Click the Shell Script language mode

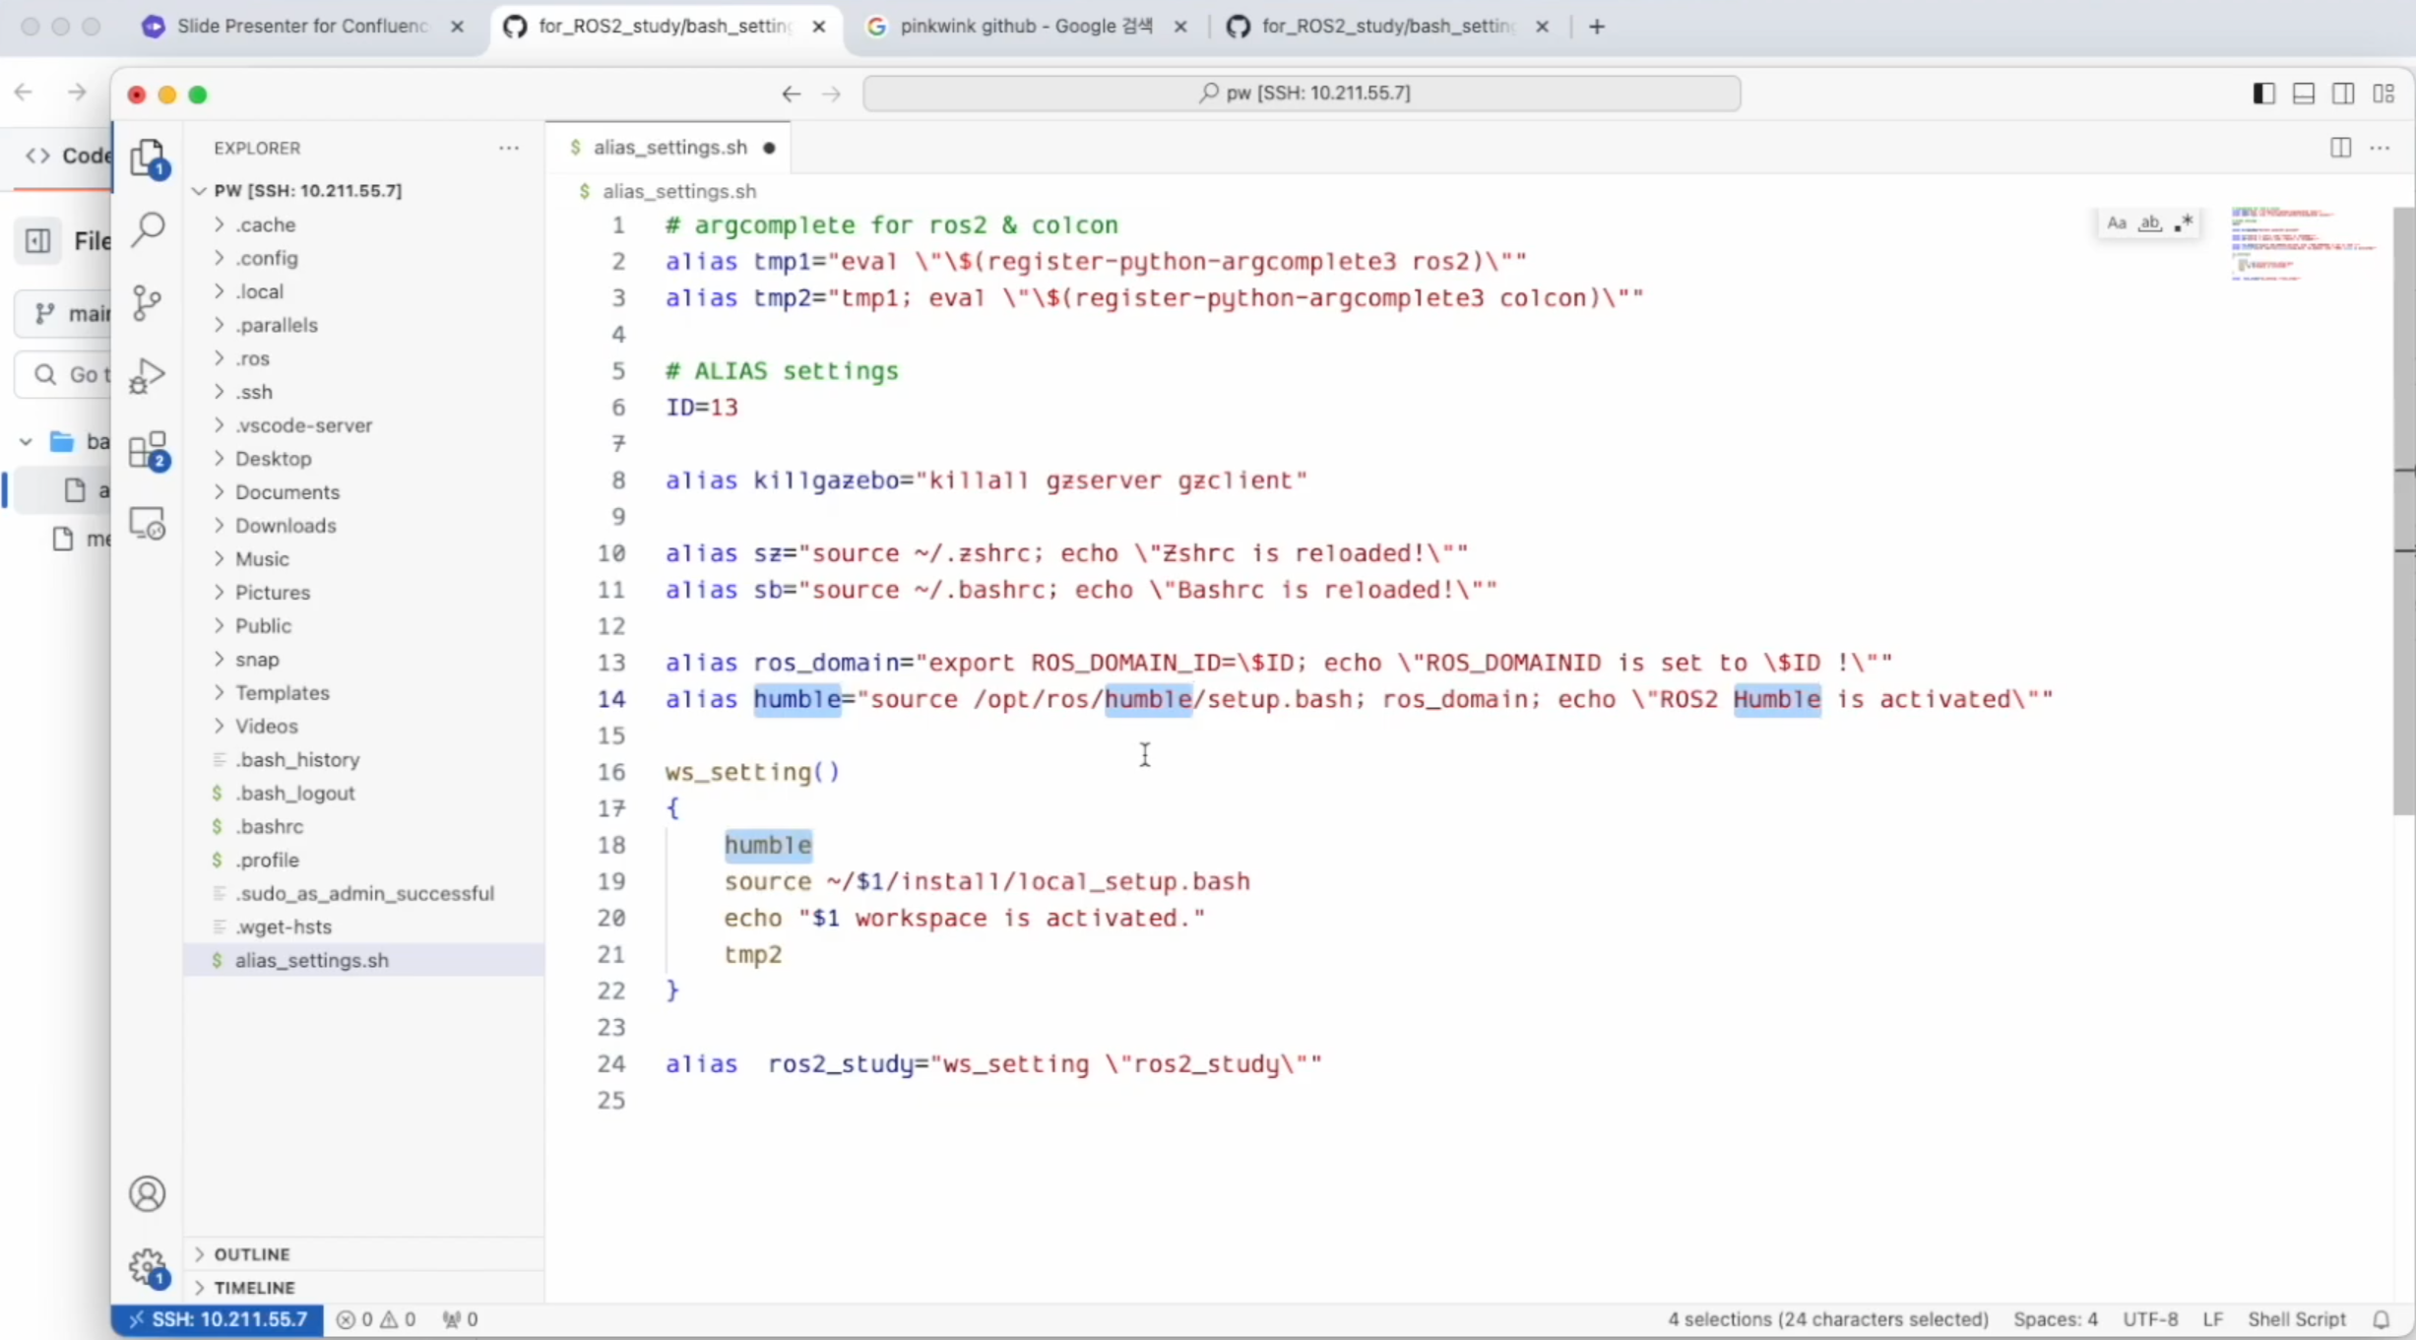point(2296,1319)
